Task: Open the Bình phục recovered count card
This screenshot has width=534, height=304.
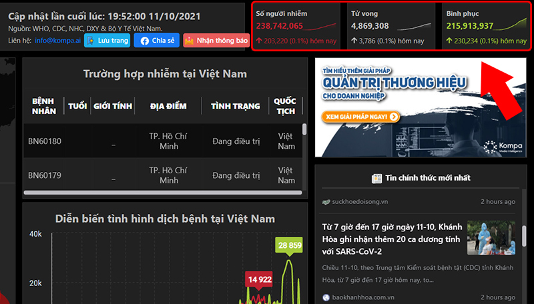Action: point(487,27)
